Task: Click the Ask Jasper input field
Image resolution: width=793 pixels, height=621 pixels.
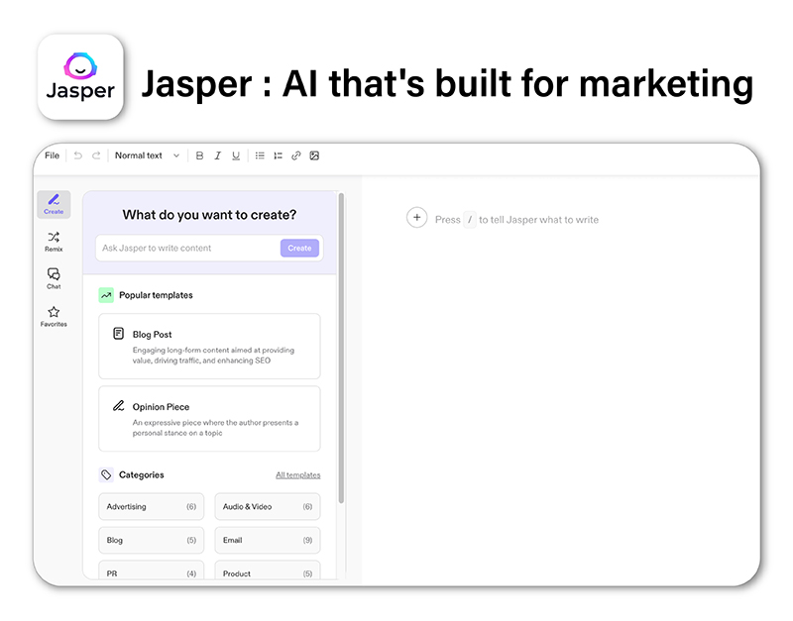Action: 188,249
